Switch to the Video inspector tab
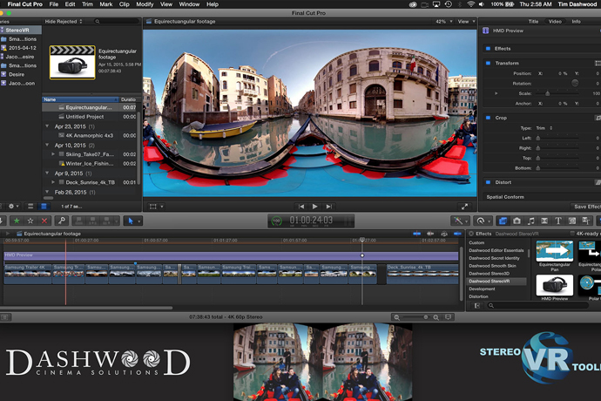 [555, 22]
